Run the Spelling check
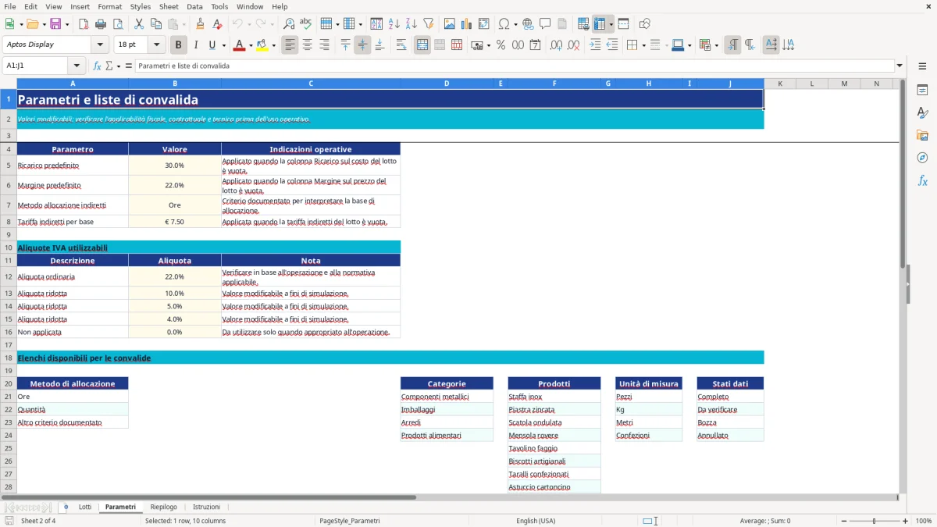This screenshot has width=937, height=527. (306, 24)
